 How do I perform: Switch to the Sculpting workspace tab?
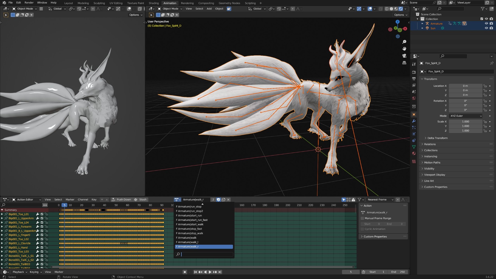(99, 3)
